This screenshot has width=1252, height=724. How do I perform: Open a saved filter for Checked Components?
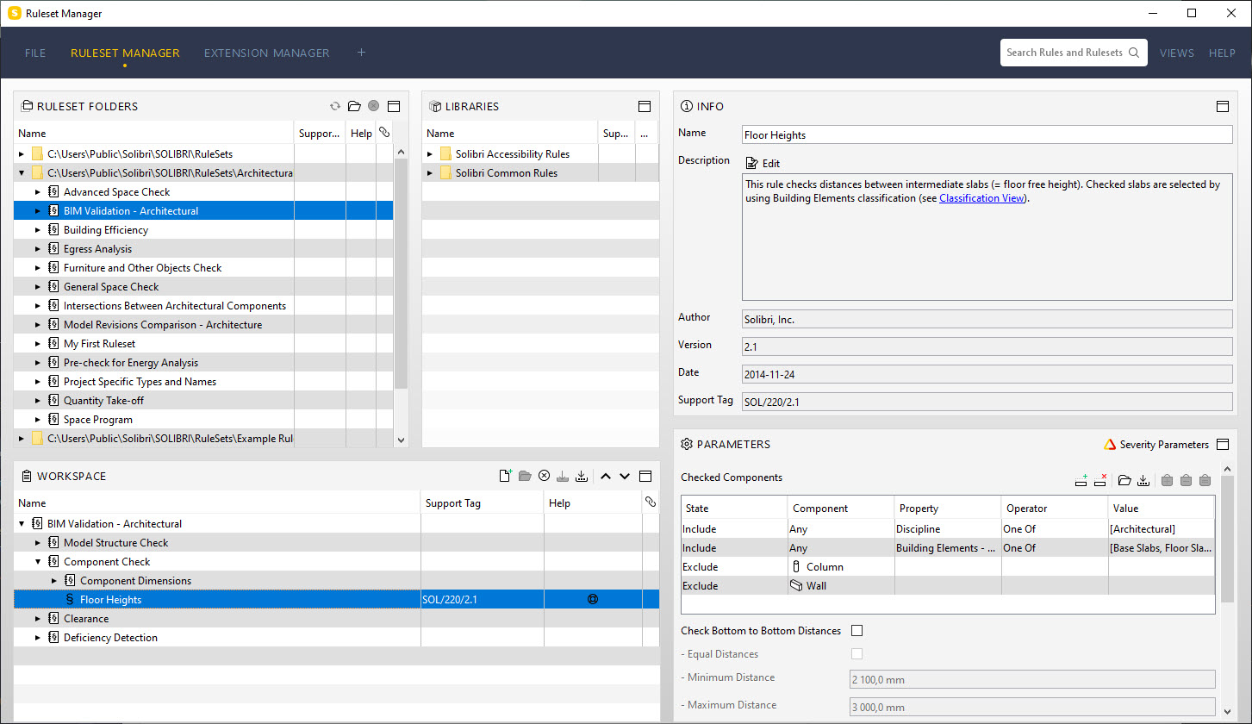pos(1124,480)
